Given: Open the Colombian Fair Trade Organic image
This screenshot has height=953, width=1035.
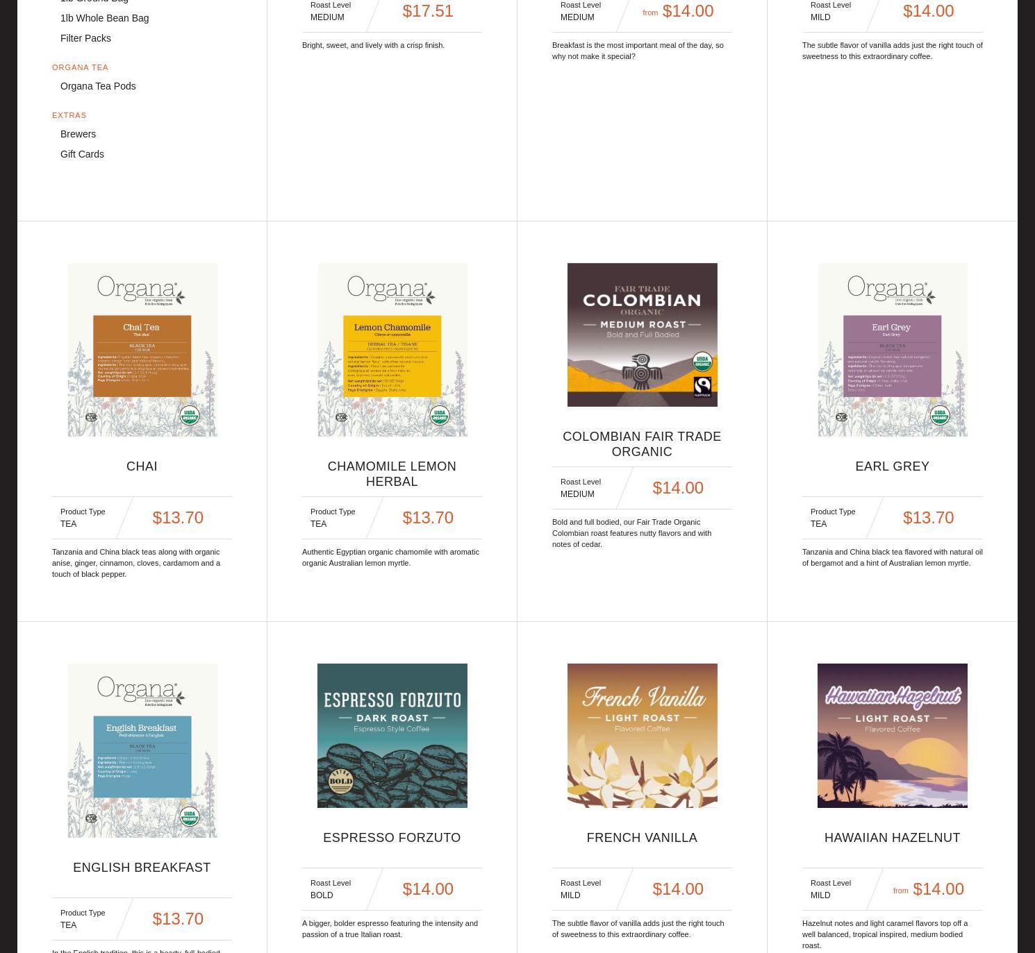Looking at the screenshot, I should (x=643, y=335).
